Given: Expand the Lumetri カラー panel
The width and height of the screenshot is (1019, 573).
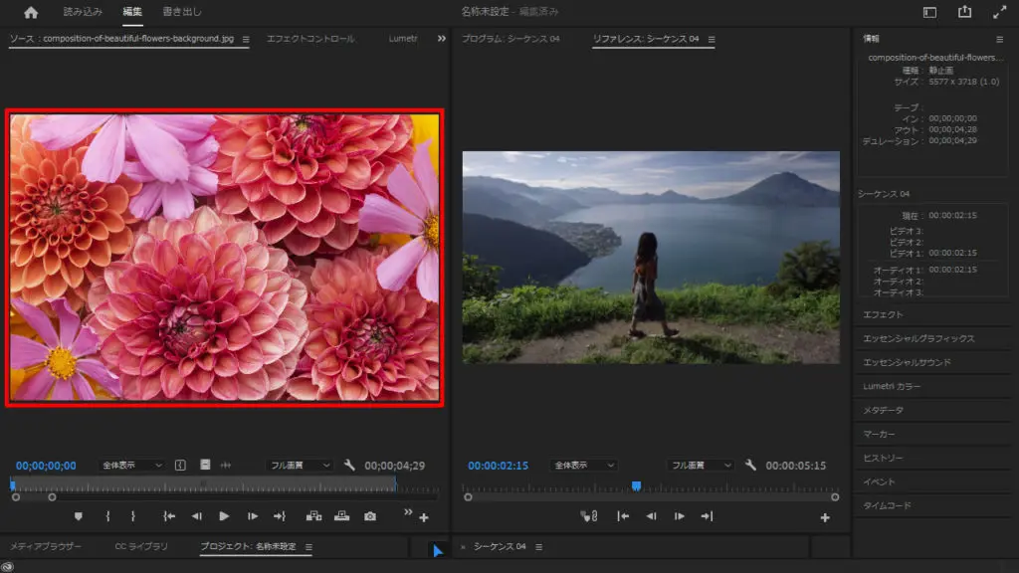Looking at the screenshot, I should (x=893, y=386).
